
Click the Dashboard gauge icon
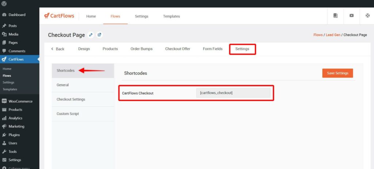tap(4, 15)
